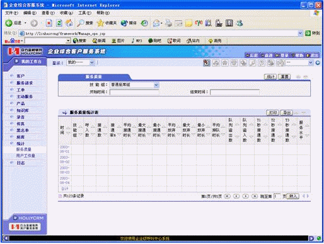Viewport: 324px width, 244px height.
Task: Open the IE Home page icon
Action: coord(69,23)
